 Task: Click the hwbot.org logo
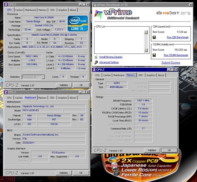(173, 13)
